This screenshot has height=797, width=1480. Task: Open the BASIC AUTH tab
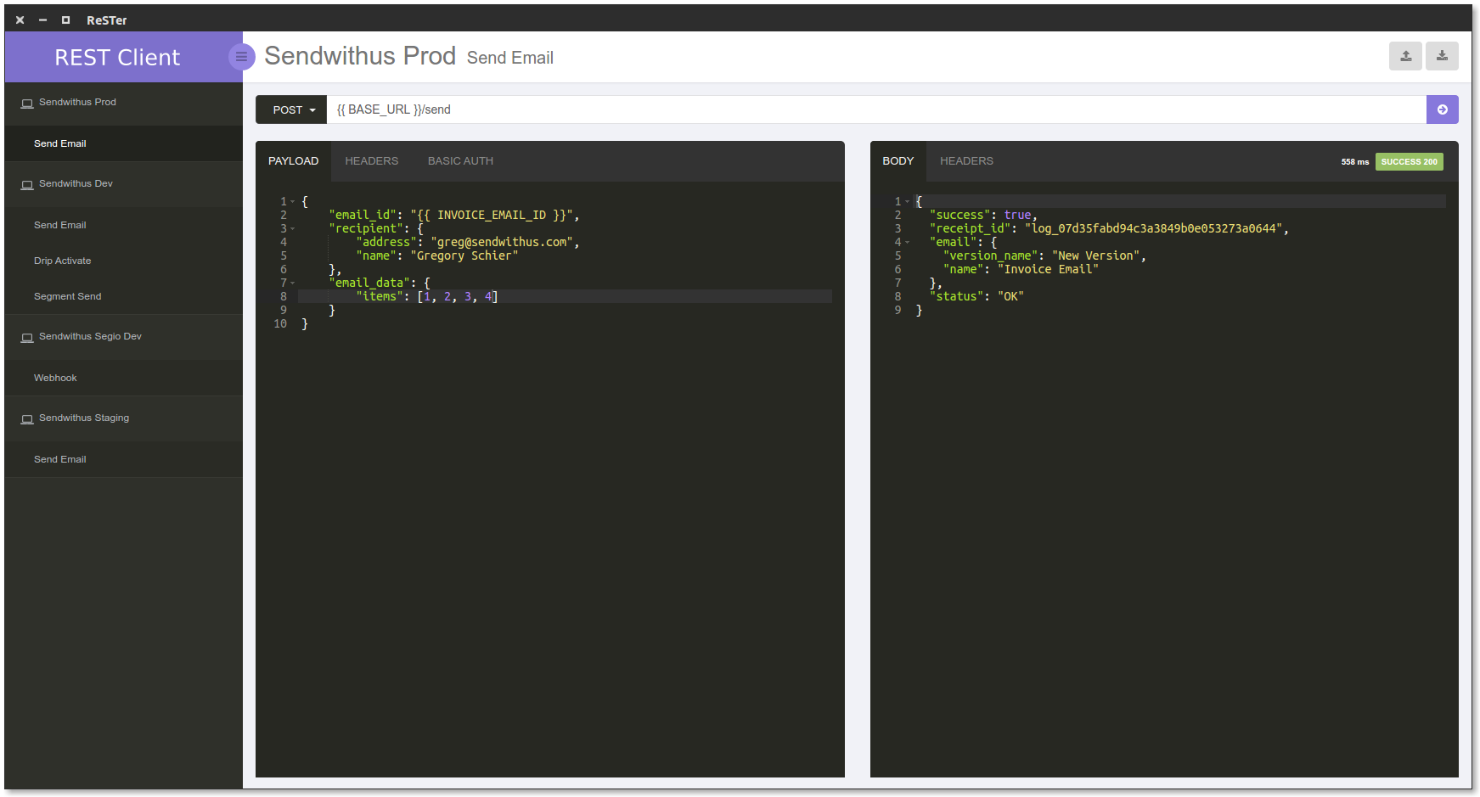pos(460,161)
